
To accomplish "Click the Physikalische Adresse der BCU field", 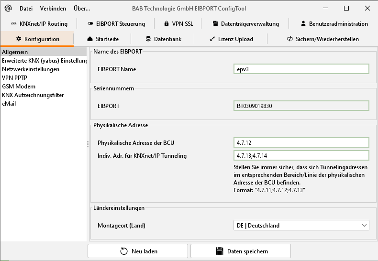I will [x=300, y=142].
